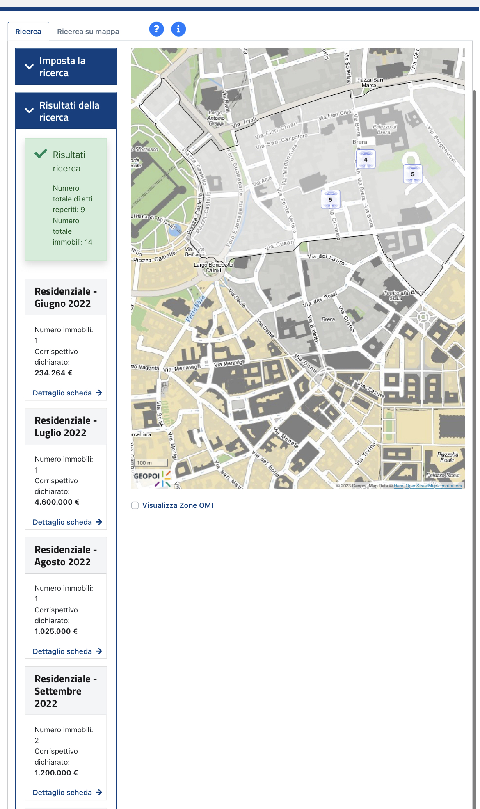Click the 1.200.000 € declared amount
The width and height of the screenshot is (480, 809).
[x=56, y=773]
